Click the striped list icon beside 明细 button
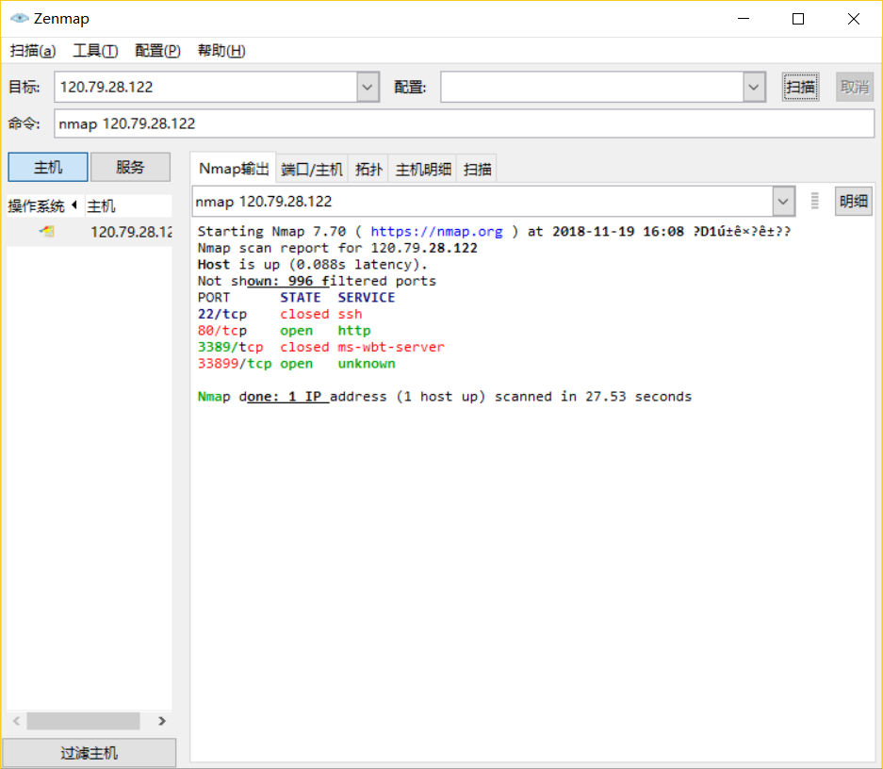Screen dimensions: 883x769 point(814,201)
